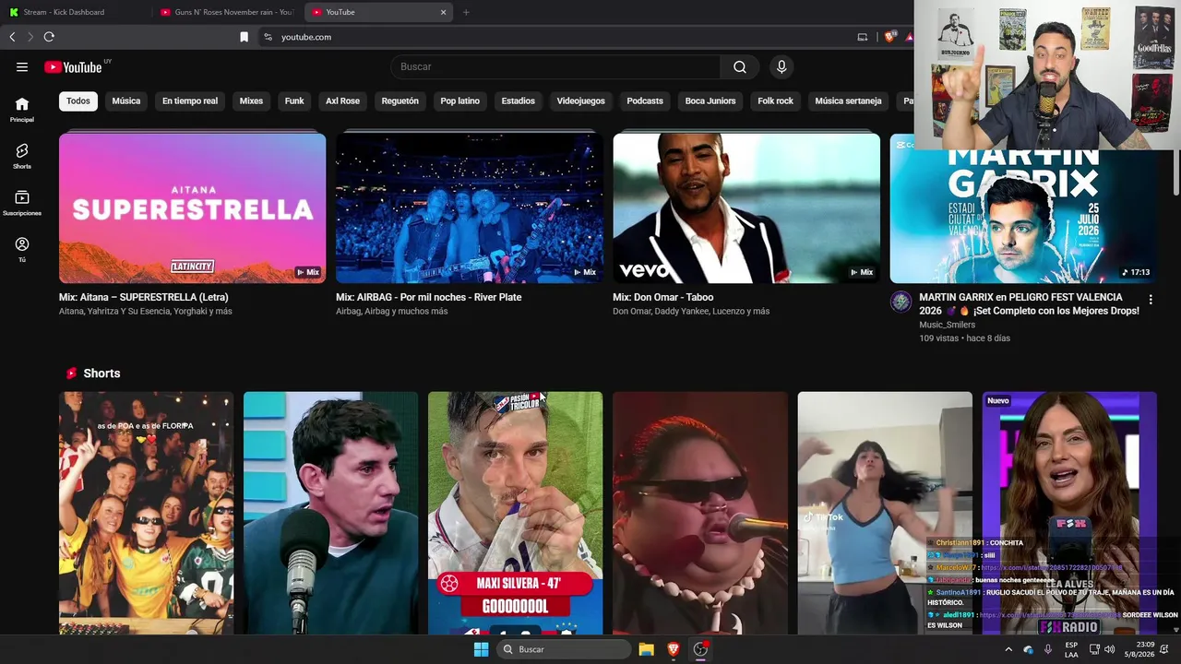
Task: Select the Música filter chip
Action: 126,101
